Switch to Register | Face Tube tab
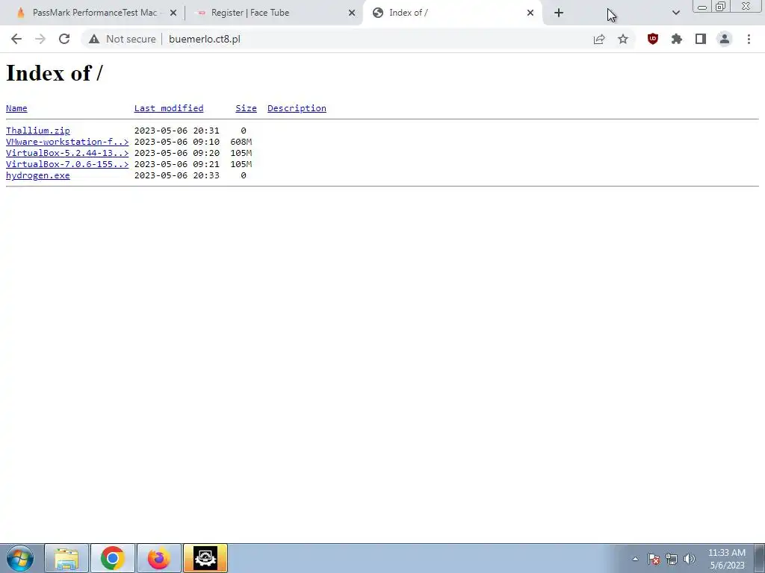This screenshot has width=765, height=573. pyautogui.click(x=273, y=13)
